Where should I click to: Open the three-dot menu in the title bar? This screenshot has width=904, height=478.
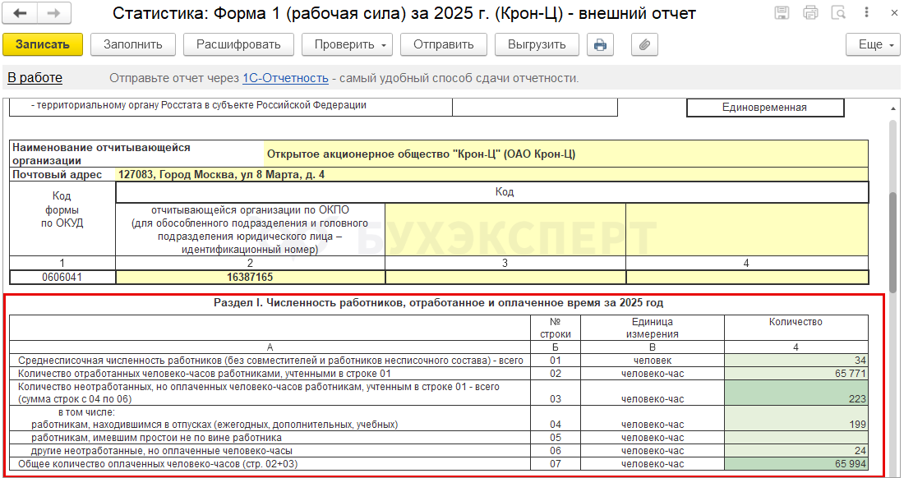pos(867,12)
